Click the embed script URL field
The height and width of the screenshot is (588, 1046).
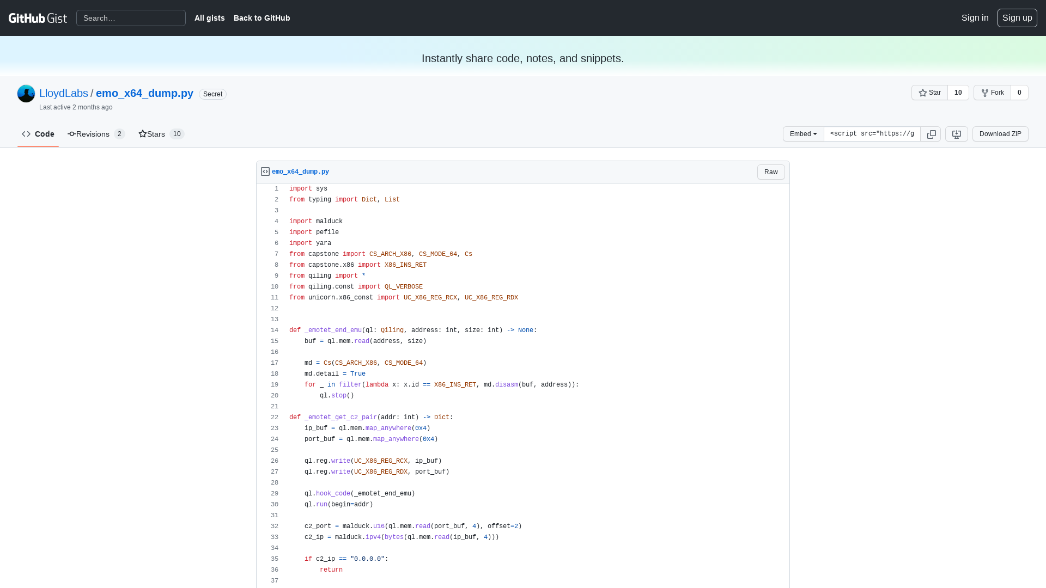[x=872, y=134]
